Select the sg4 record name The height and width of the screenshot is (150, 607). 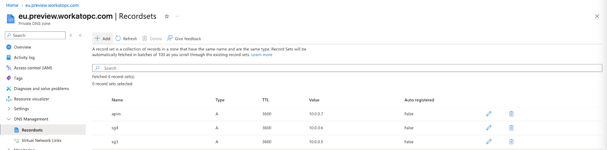115,128
